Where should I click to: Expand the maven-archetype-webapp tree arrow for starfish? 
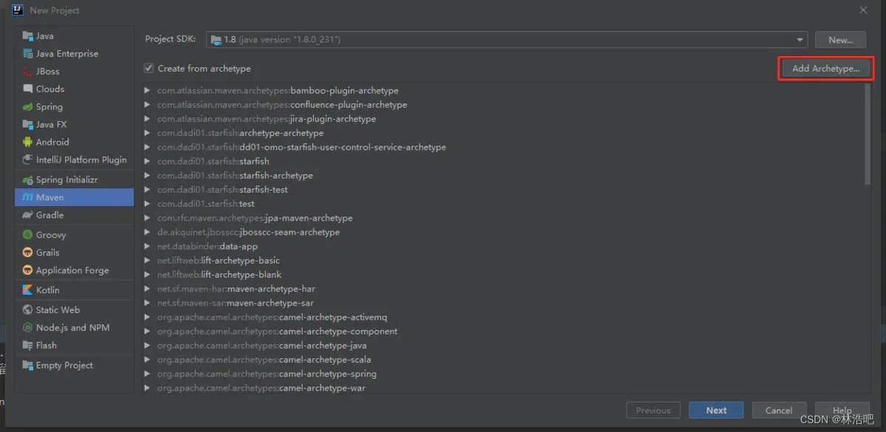pyautogui.click(x=146, y=161)
